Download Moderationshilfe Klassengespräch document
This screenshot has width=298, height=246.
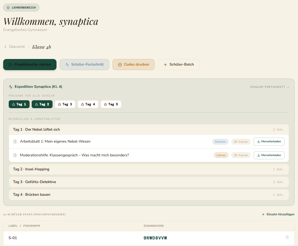269,155
